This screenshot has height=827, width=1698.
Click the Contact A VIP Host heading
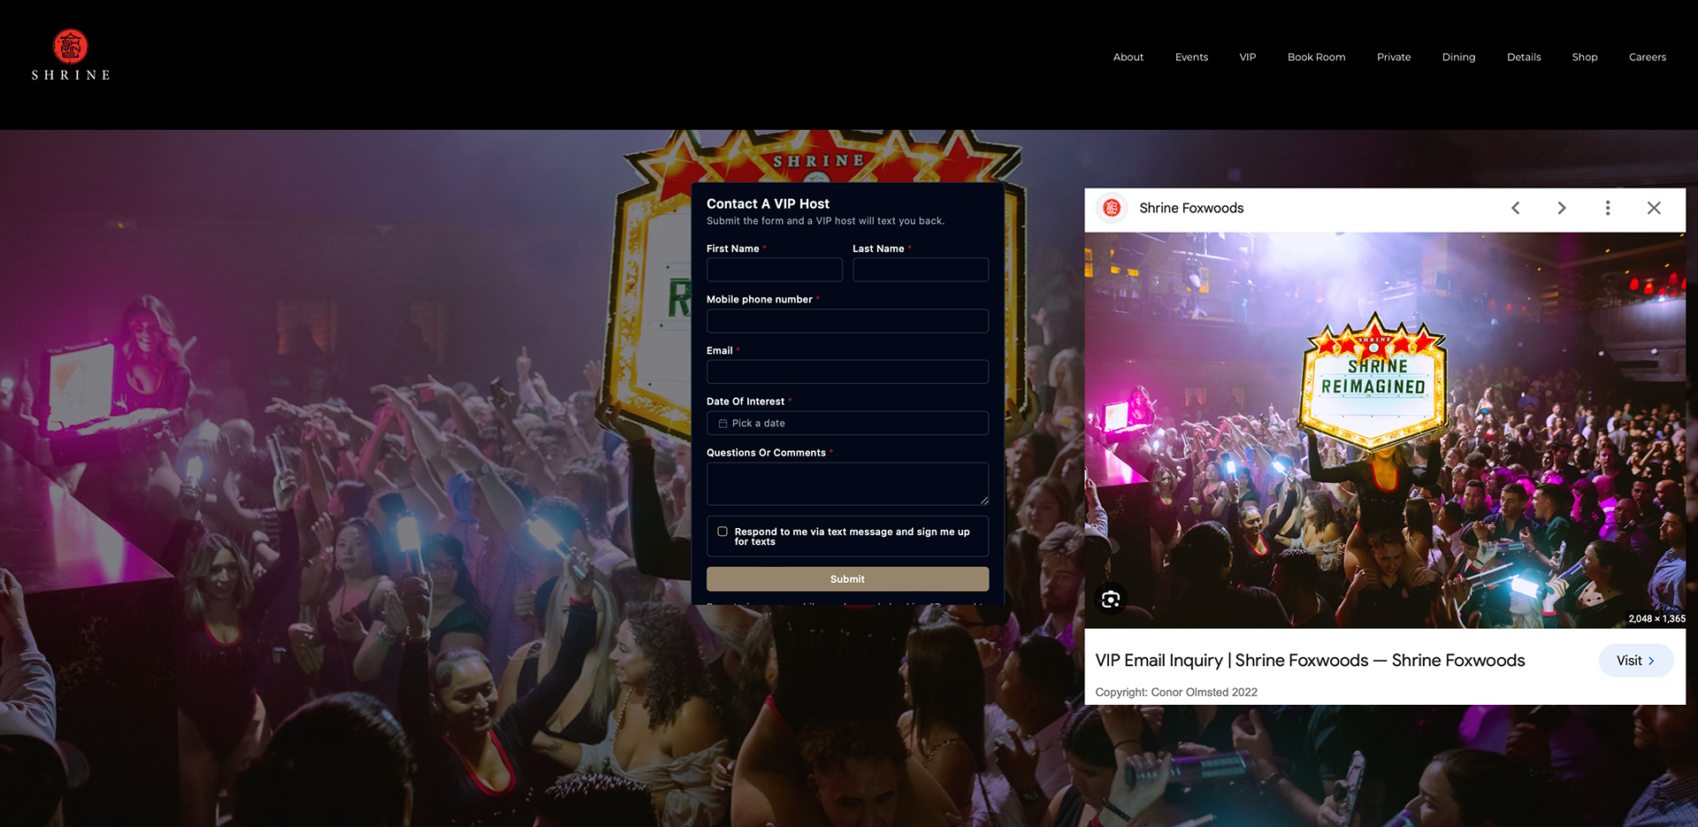click(x=768, y=204)
